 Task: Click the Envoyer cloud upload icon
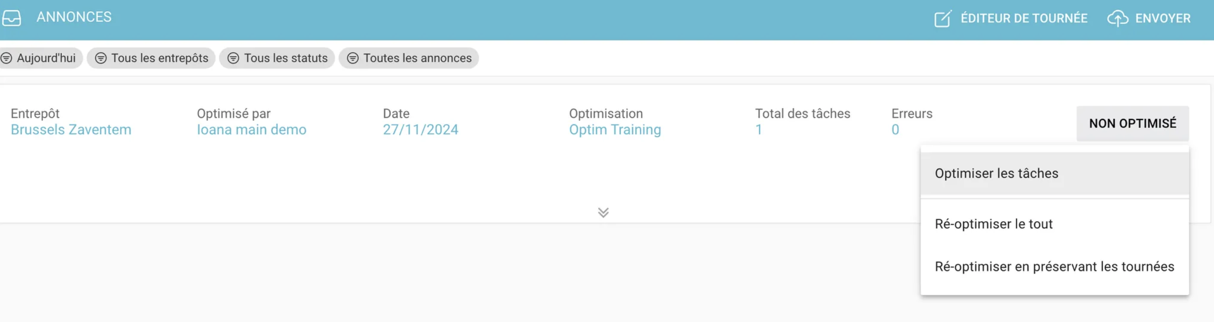(1117, 19)
